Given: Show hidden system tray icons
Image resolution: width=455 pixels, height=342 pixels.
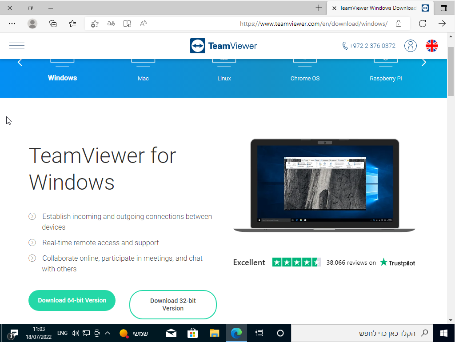Looking at the screenshot, I should [108, 333].
